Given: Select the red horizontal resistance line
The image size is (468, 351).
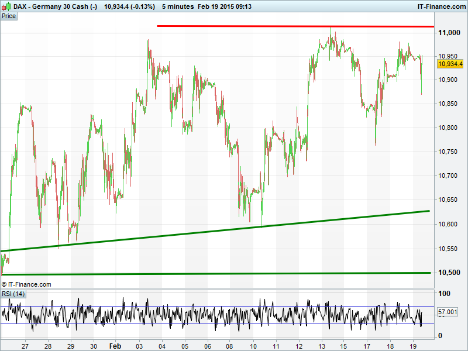Looking at the screenshot, I should [x=295, y=26].
